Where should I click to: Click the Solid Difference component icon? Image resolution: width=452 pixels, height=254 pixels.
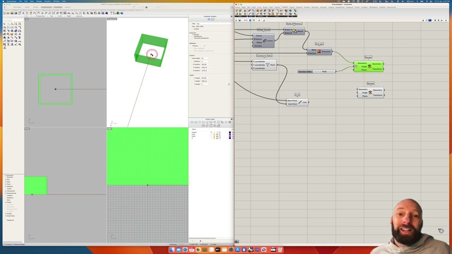click(295, 31)
